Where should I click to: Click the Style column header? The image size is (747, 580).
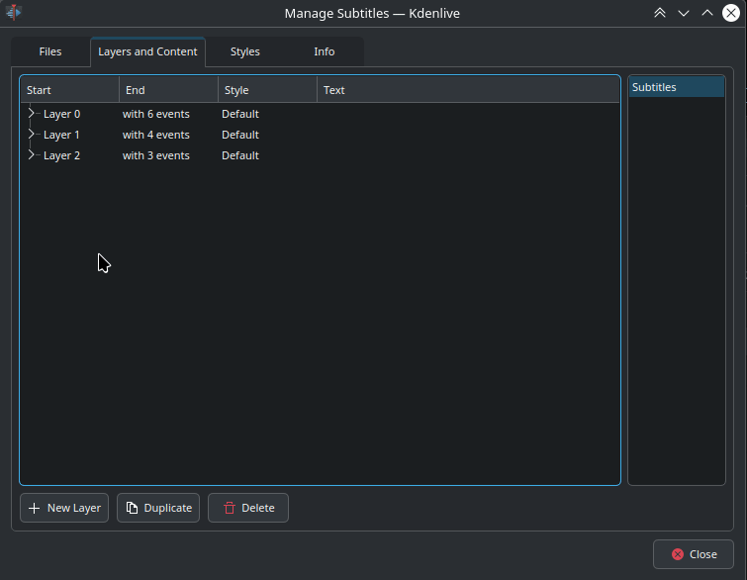tap(267, 90)
